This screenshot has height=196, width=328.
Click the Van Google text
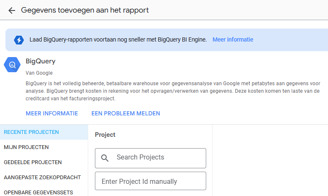(x=39, y=73)
